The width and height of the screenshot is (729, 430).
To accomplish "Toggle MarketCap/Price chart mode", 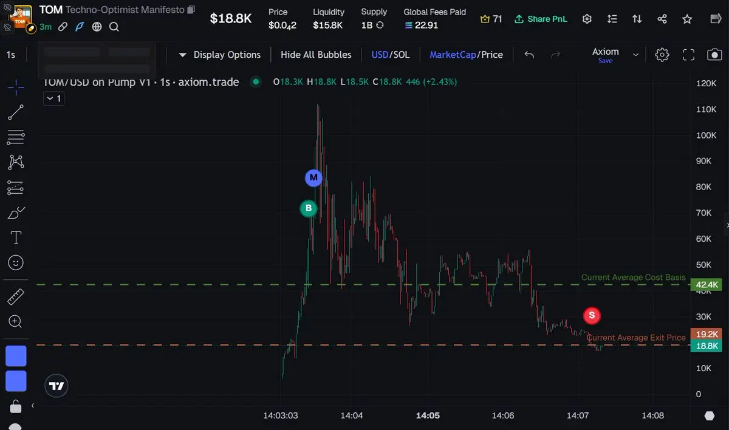I will point(466,55).
